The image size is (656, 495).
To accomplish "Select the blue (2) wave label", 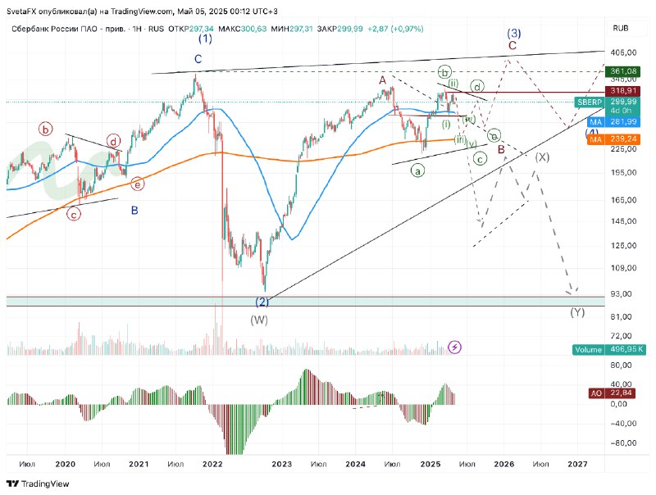I will tap(262, 302).
